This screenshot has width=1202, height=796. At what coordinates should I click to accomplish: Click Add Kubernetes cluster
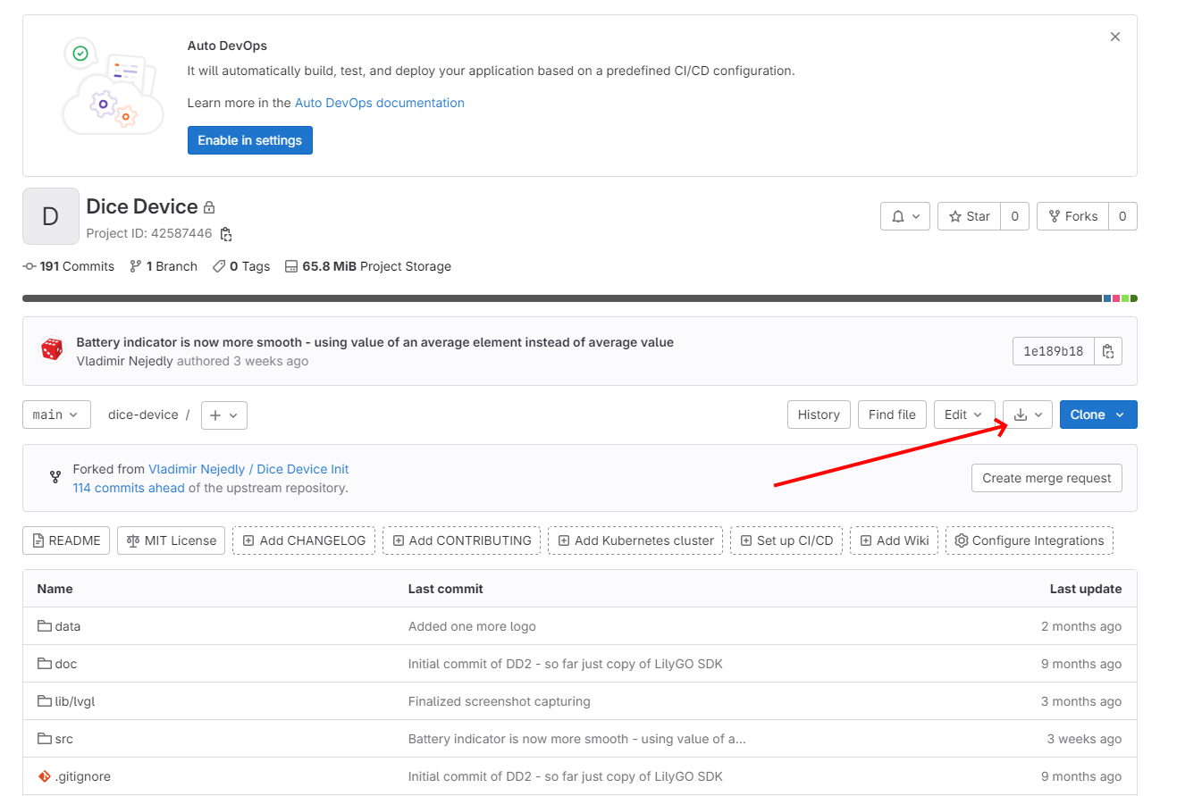(x=635, y=540)
